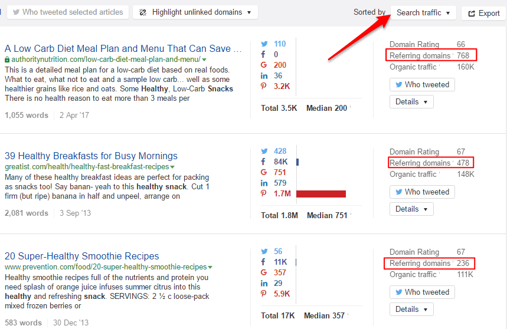Open Details dropdown for Smoothie Recipes article
Screen dimensions: 507x329
[411, 309]
